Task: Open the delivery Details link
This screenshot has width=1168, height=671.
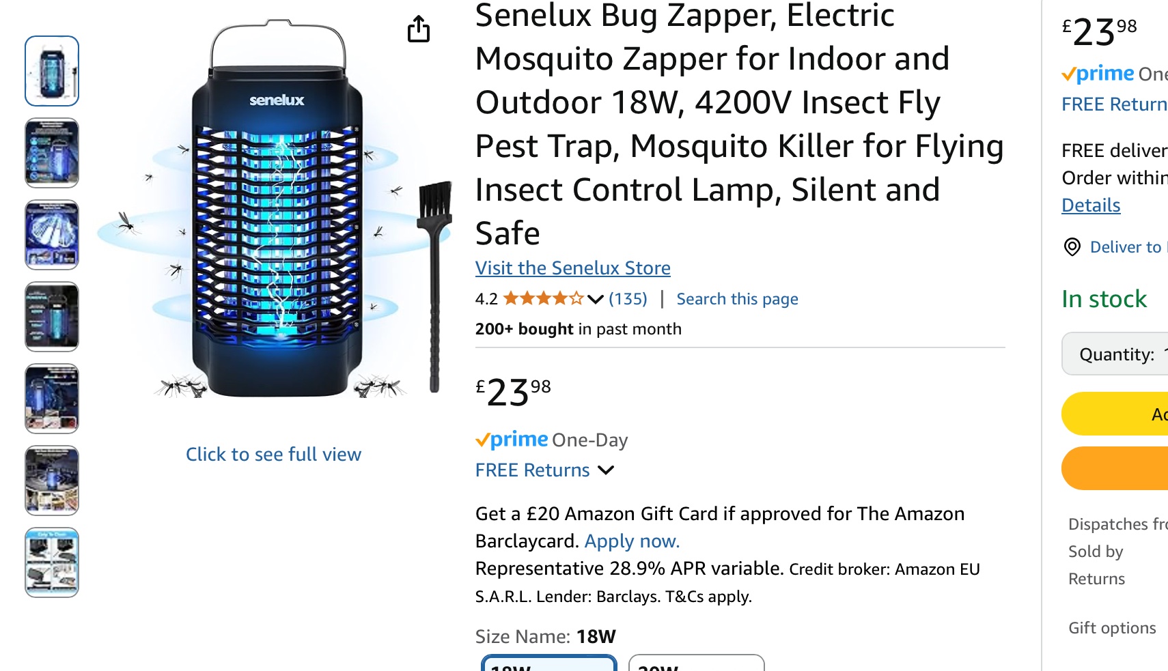Action: pos(1091,205)
